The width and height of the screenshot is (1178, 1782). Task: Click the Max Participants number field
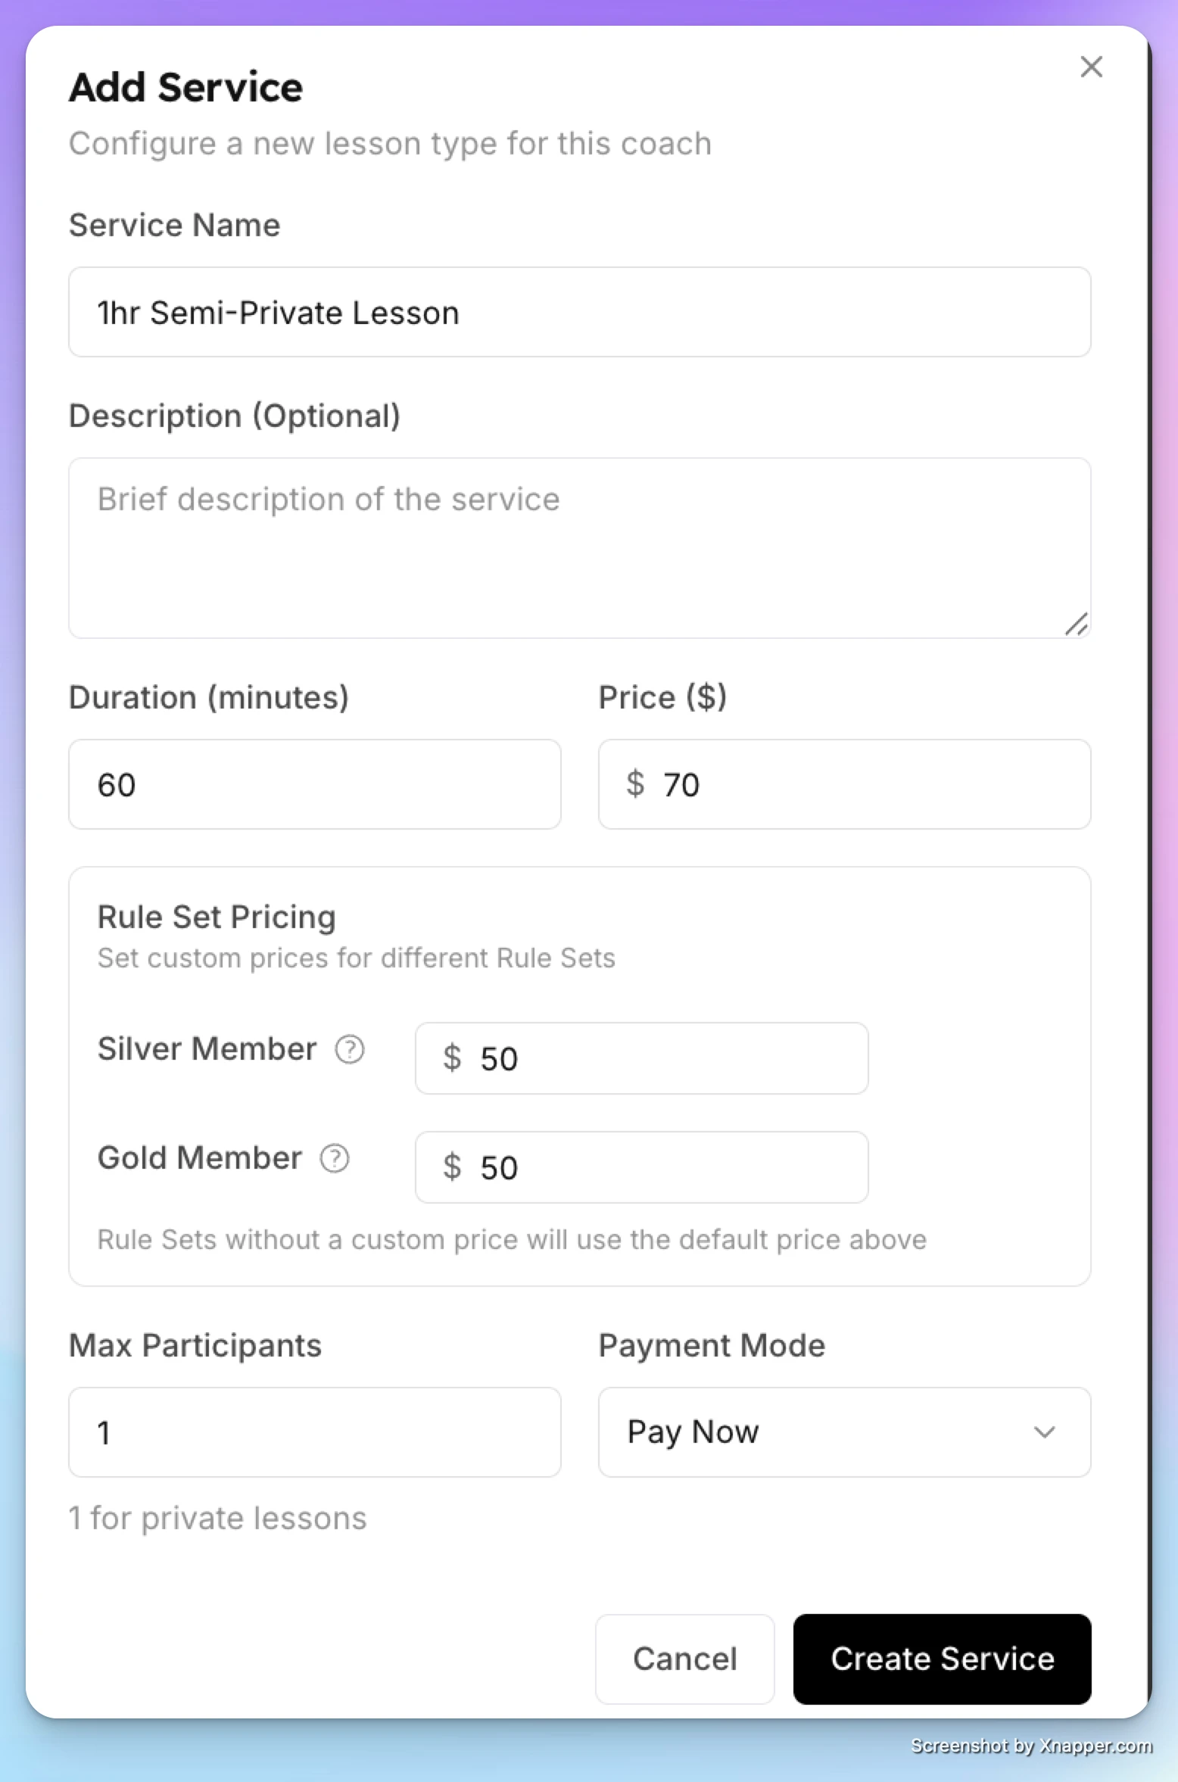click(x=315, y=1432)
